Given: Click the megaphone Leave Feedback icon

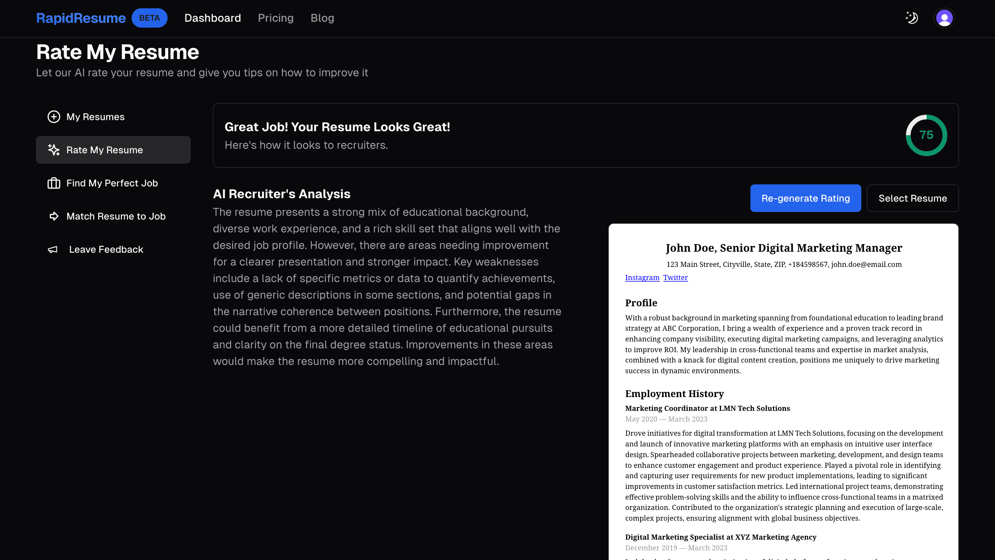Looking at the screenshot, I should 53,249.
